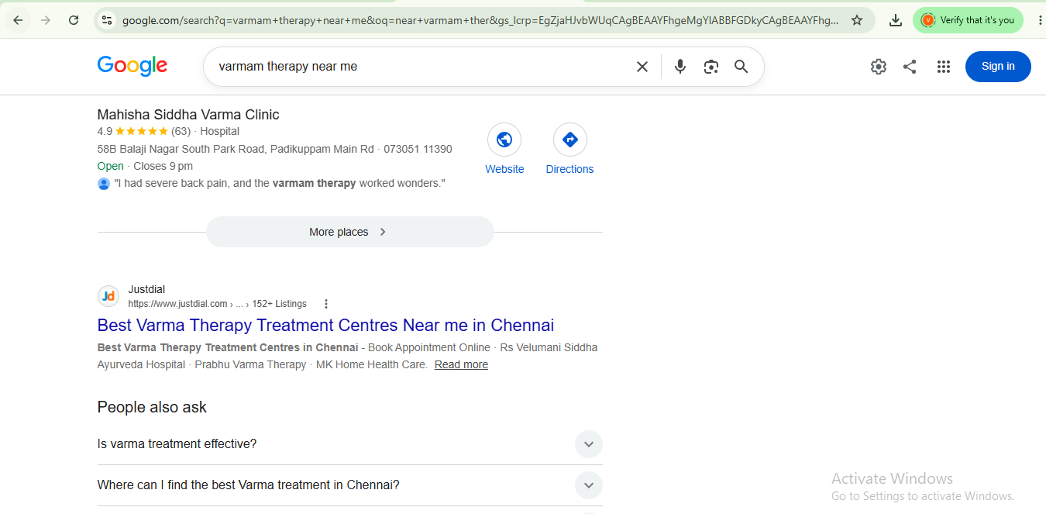This screenshot has height=514, width=1046.
Task: Clear the search box with X
Action: [x=642, y=67]
